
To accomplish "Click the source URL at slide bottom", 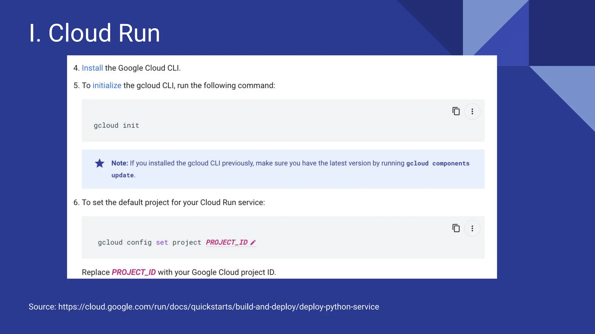I will [218, 307].
